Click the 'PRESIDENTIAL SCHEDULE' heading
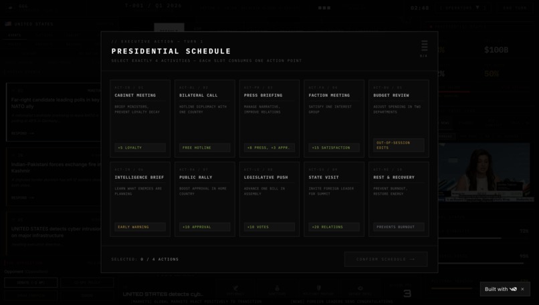The width and height of the screenshot is (539, 305). (171, 51)
